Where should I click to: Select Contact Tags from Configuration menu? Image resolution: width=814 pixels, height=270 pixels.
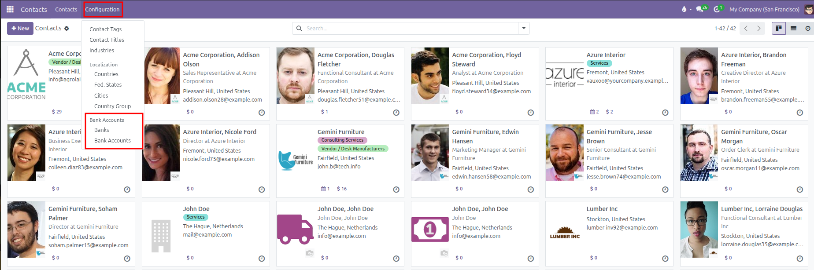[106, 29]
